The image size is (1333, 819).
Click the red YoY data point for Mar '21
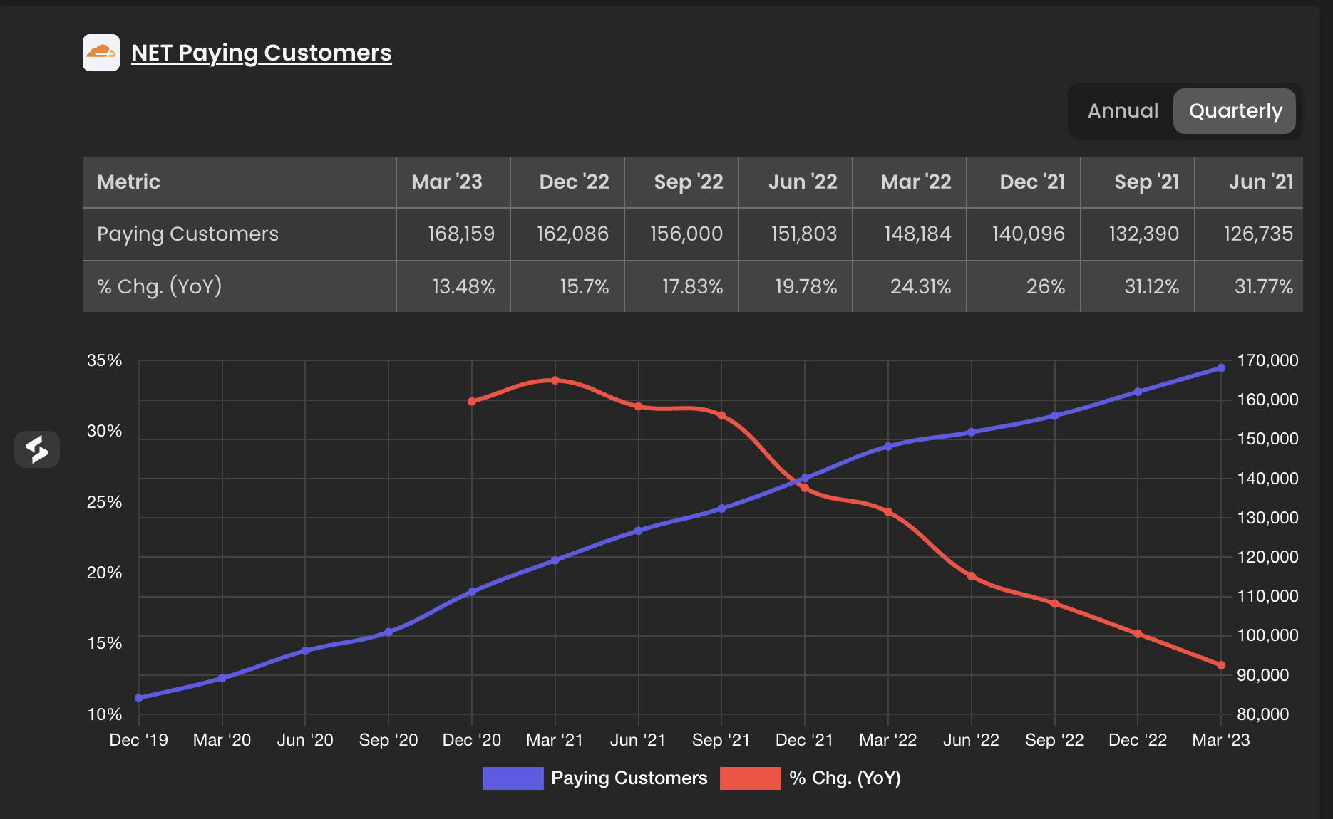(x=555, y=380)
